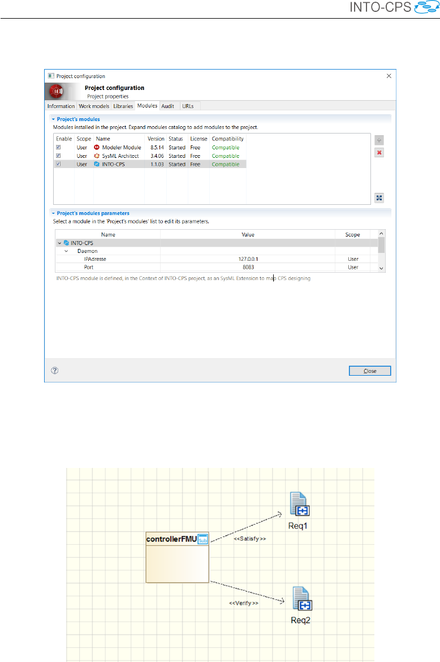Click scroll up arrow in parameters table
This screenshot has width=440, height=662.
click(x=381, y=234)
